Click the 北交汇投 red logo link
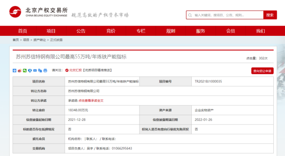The height and width of the screenshot is (156, 285). point(73,70)
